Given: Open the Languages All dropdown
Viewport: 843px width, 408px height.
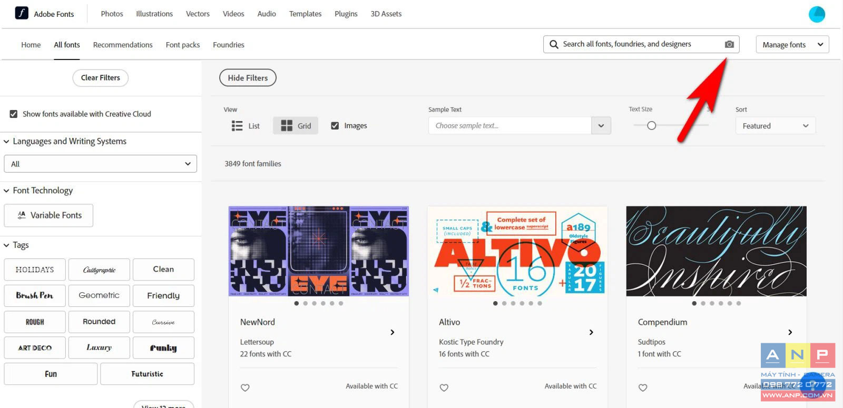Looking at the screenshot, I should pyautogui.click(x=100, y=164).
